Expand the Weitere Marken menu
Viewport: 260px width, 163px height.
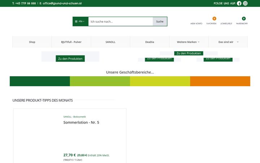pyautogui.click(x=189, y=42)
